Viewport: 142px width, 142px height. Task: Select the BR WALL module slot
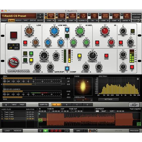(127, 16)
